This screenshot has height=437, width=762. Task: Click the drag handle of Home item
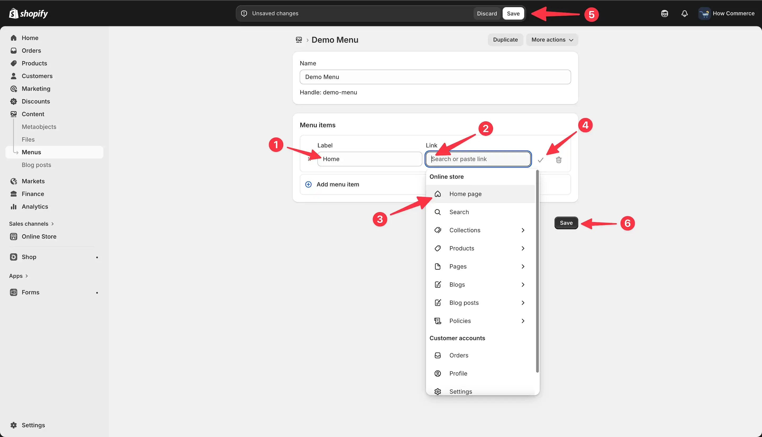click(309, 159)
